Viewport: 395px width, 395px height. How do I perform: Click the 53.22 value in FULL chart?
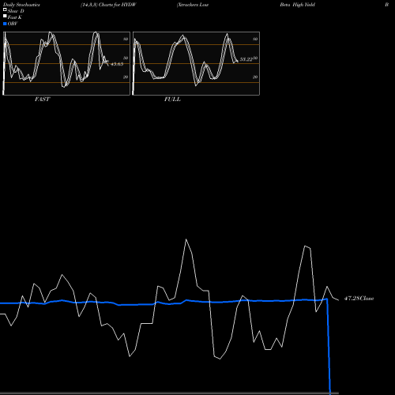(246, 59)
